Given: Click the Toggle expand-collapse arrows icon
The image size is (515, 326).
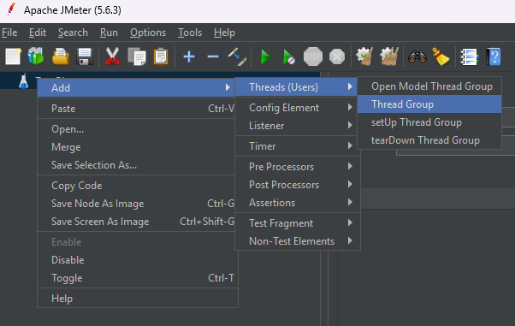Looking at the screenshot, I should [x=237, y=56].
